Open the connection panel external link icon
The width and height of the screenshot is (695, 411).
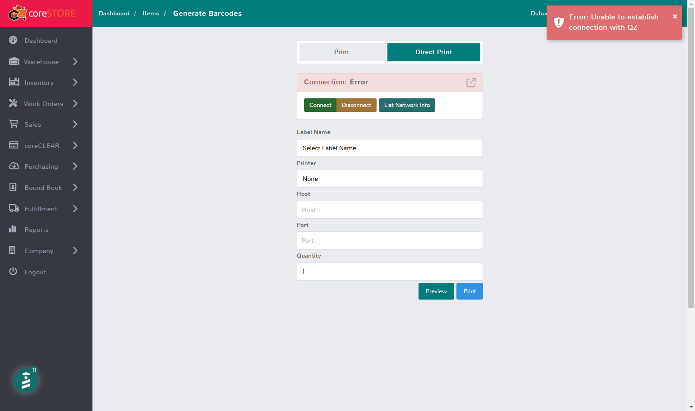(471, 83)
